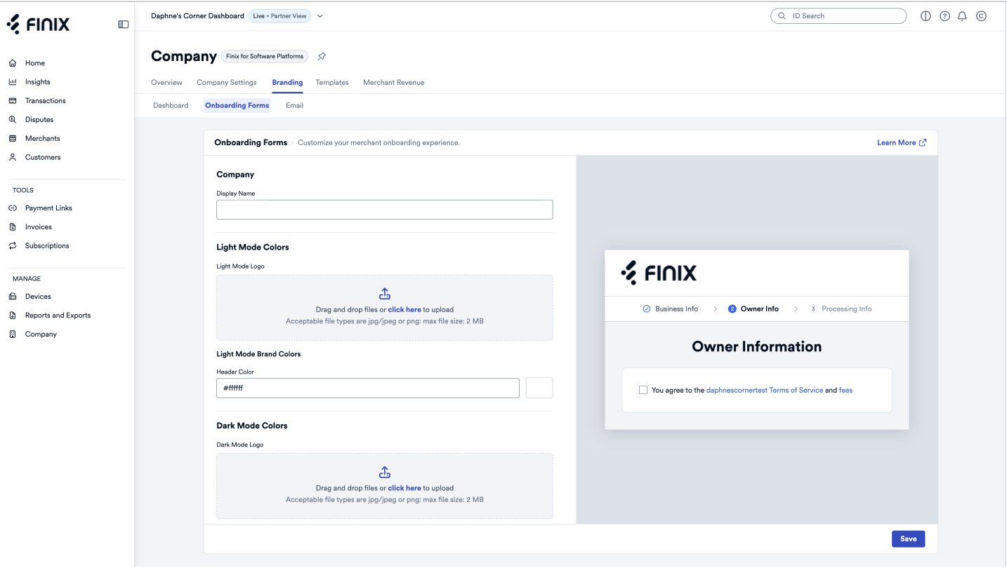Switch to Overview tab
The height and width of the screenshot is (568, 1007).
pyautogui.click(x=166, y=83)
